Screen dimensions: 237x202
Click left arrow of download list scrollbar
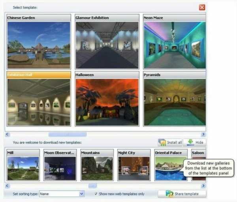point(7,186)
